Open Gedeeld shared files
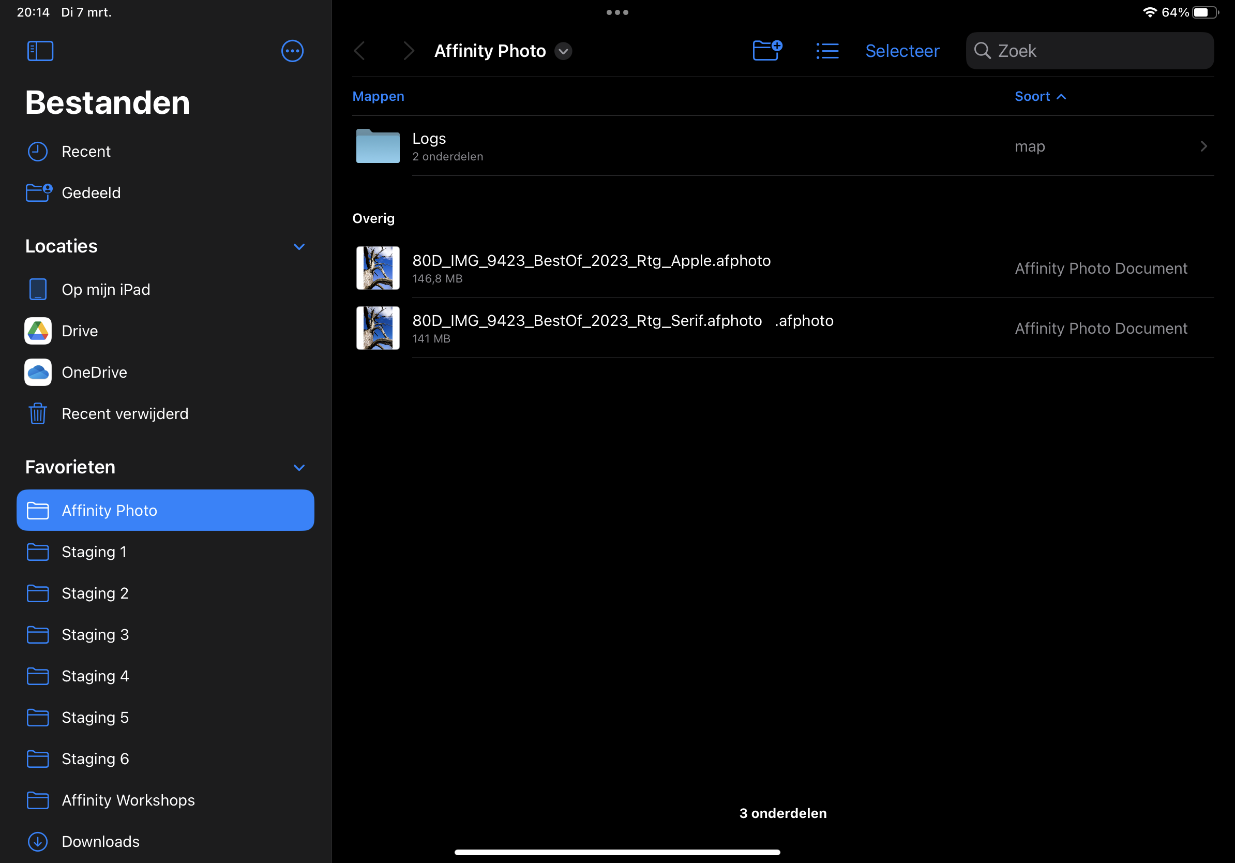The height and width of the screenshot is (863, 1235). point(165,192)
